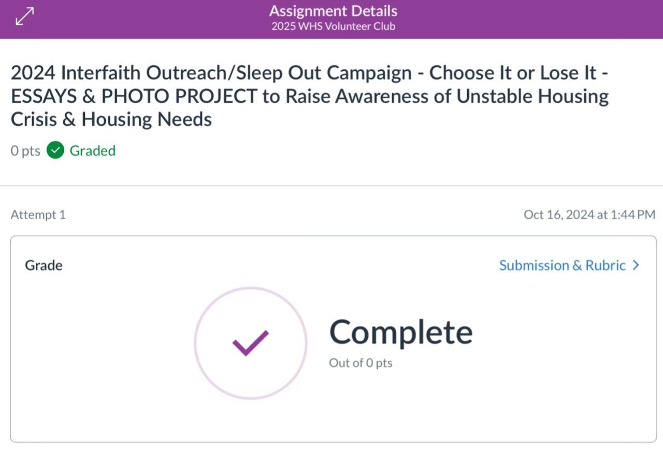Click the Oct 16, 2024 submission timestamp

(x=589, y=215)
